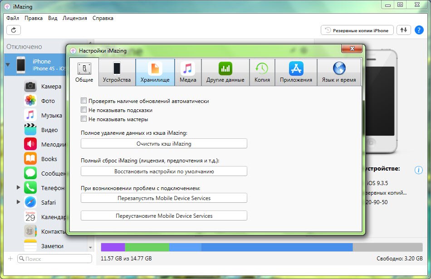Open the transfers up-down arrows button
The image size is (431, 279).
pyautogui.click(x=403, y=30)
